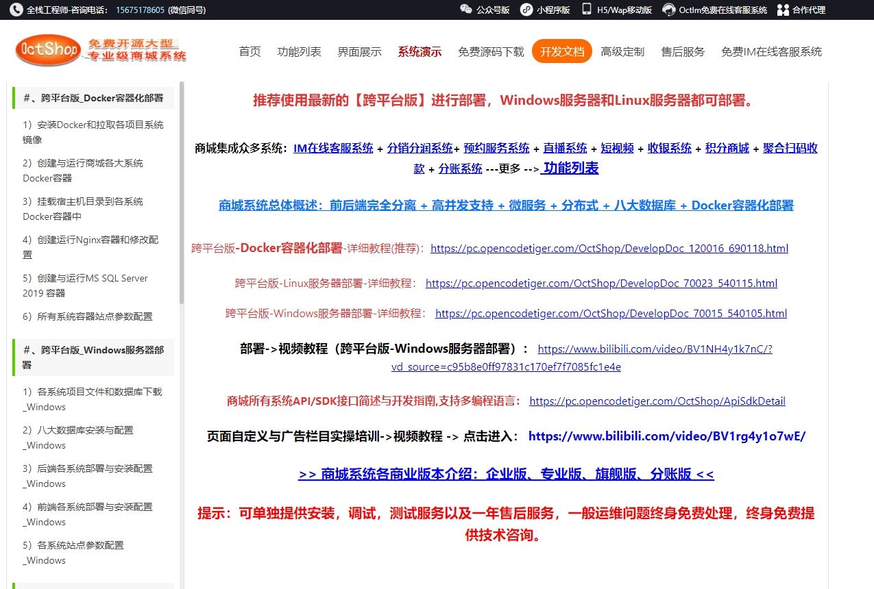
Task: Open the IM在线客服系统 link
Action: [333, 148]
